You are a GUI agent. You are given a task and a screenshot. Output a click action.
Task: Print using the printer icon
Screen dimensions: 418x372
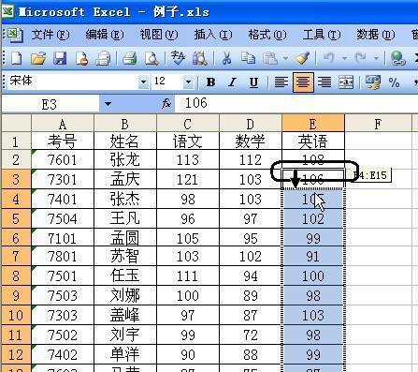(x=129, y=58)
